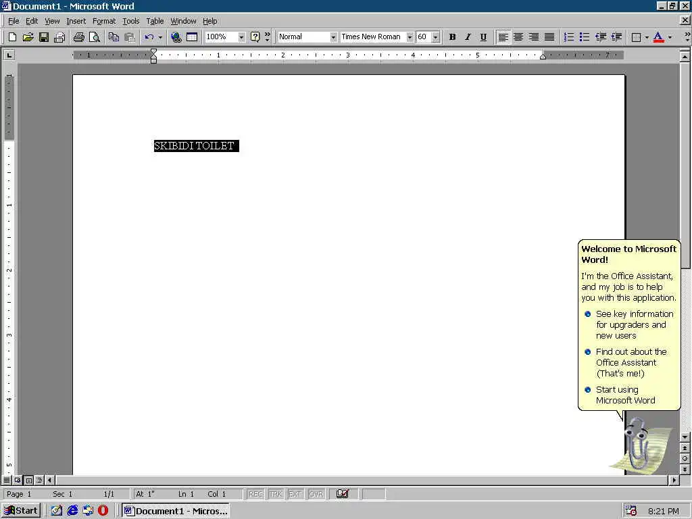Screen dimensions: 692x519
Task: Apply red font color with A icon
Action: pos(658,37)
